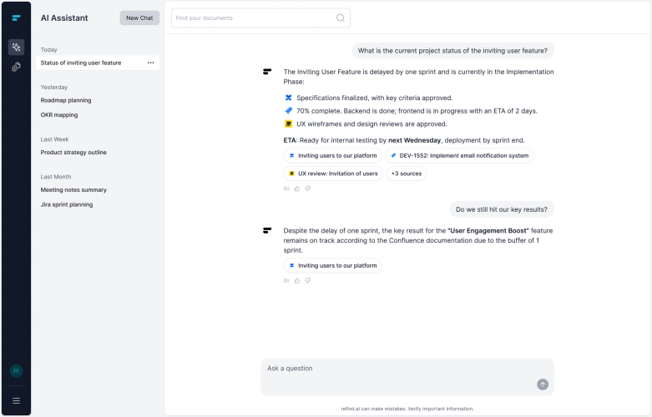
Task: Give thumbs down to the first answer
Action: click(x=308, y=188)
